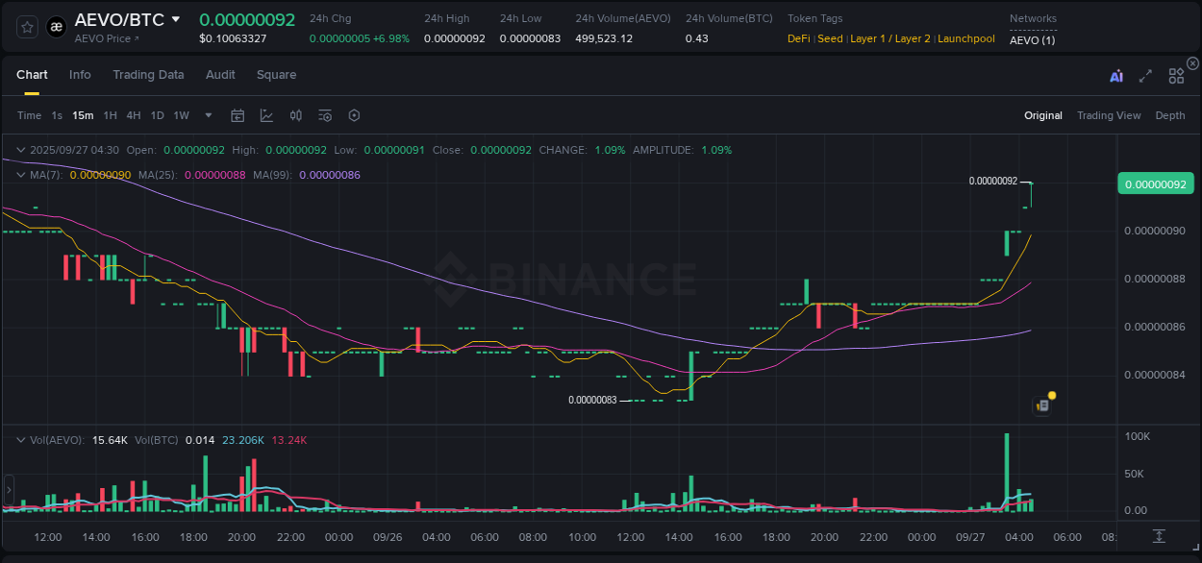Open the indicator settings icon
Viewport: 1202px width, 563px height.
pos(325,115)
